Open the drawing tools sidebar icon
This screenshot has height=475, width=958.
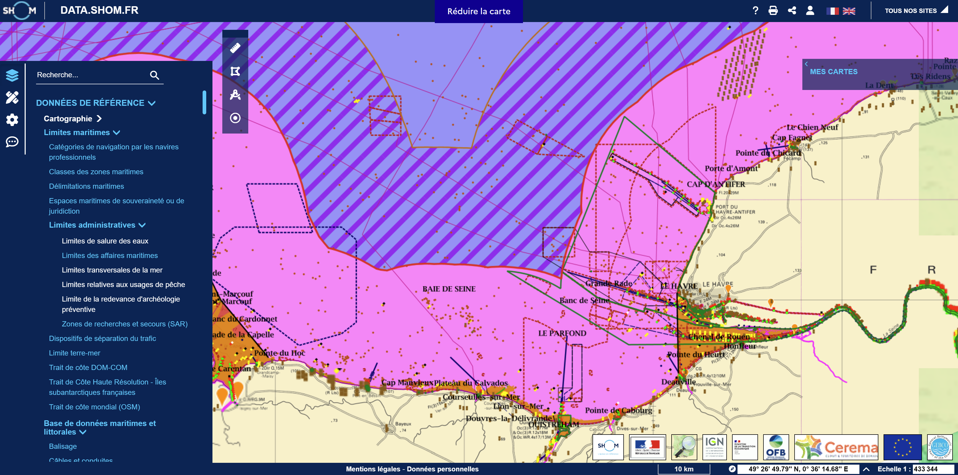12,97
